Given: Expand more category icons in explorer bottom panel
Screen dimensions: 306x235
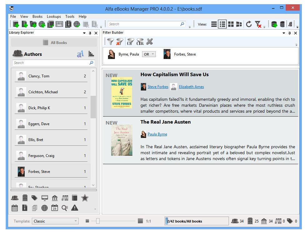Looking at the screenshot, I should tap(95, 209).
